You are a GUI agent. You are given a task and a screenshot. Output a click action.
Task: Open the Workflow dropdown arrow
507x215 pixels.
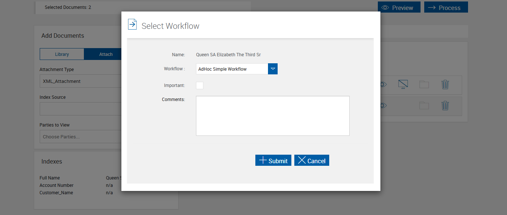point(273,69)
